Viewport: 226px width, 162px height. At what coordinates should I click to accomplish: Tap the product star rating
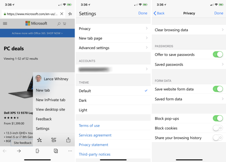(x=11, y=118)
